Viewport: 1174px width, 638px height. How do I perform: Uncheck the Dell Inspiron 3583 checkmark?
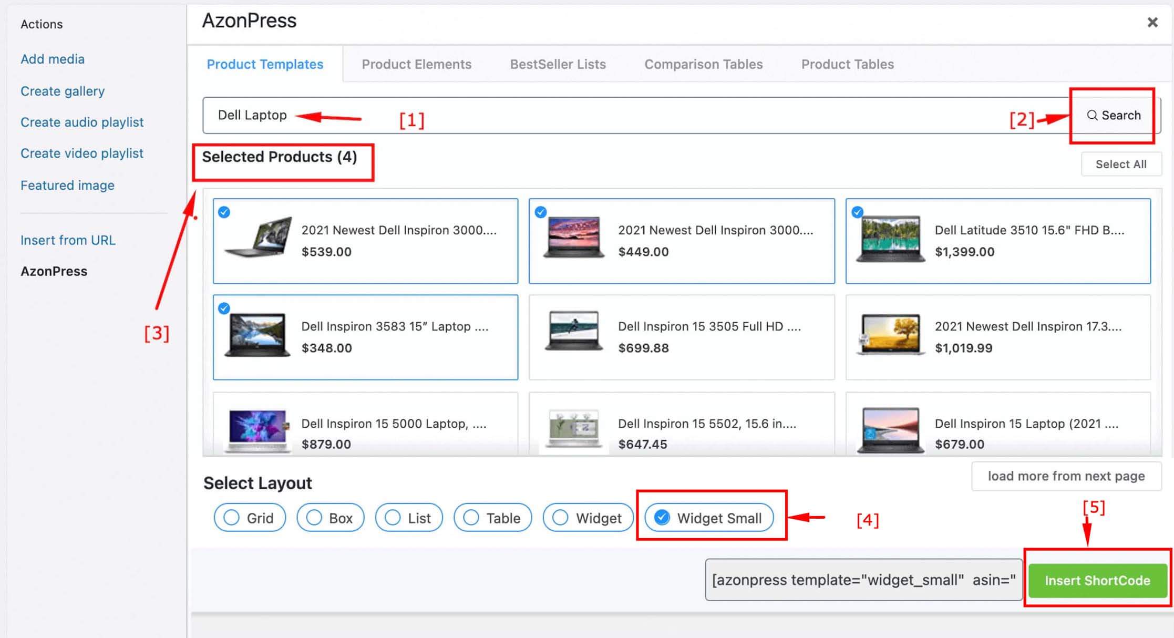(x=224, y=308)
